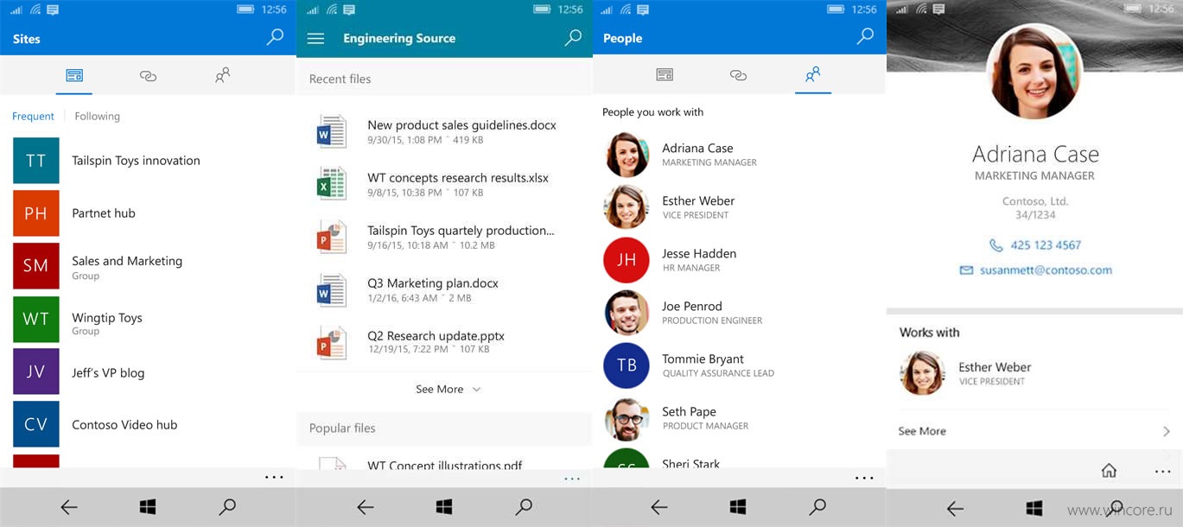The height and width of the screenshot is (527, 1183).
Task: Search from the People screen header
Action: tap(865, 37)
